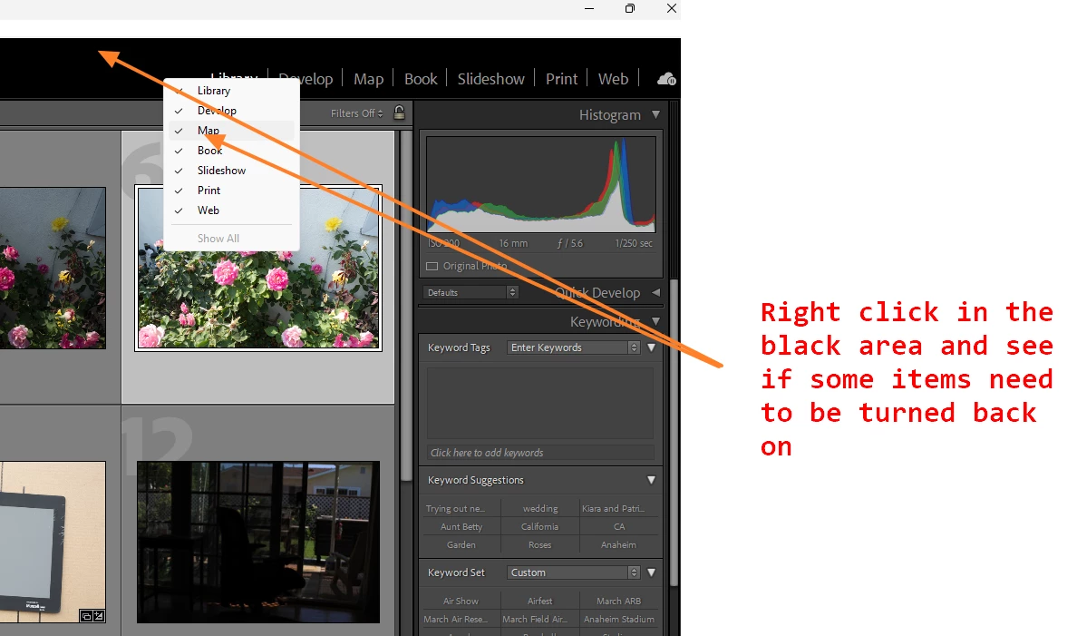Toggle Print in the module context menu
This screenshot has height=636, width=1077.
pyautogui.click(x=231, y=191)
